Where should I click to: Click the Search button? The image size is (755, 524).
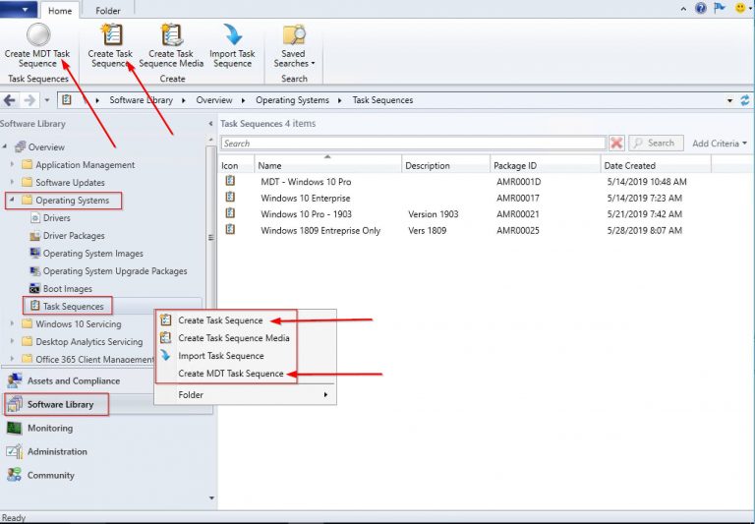pos(656,144)
